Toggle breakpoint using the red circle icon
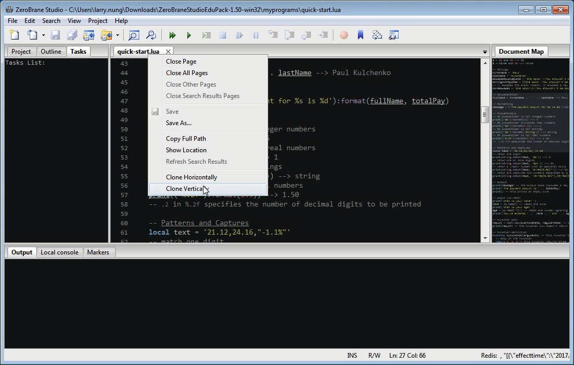574x365 pixels. pyautogui.click(x=344, y=35)
